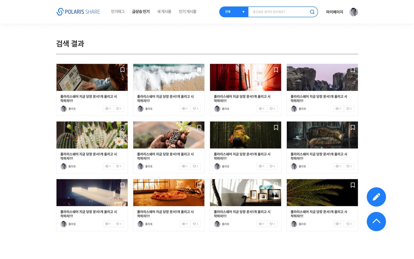414x259 pixels.
Task: Open the post title under the pizza image
Action: pyautogui.click(x=165, y=214)
